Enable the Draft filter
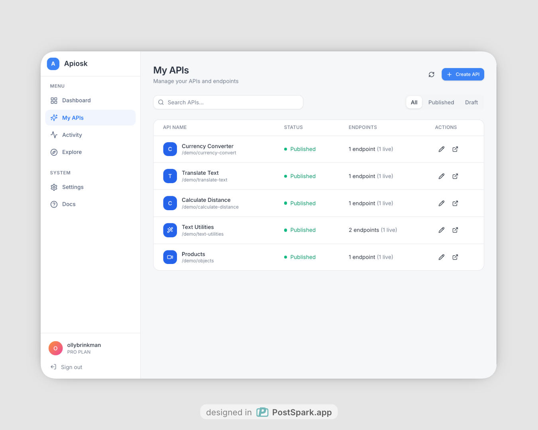This screenshot has width=538, height=430. tap(471, 102)
